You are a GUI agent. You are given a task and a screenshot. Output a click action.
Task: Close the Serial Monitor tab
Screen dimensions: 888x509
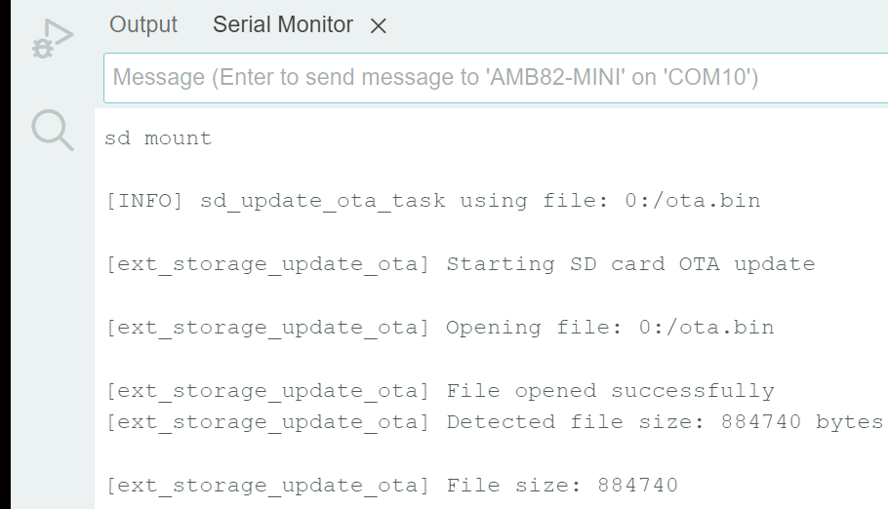point(379,27)
